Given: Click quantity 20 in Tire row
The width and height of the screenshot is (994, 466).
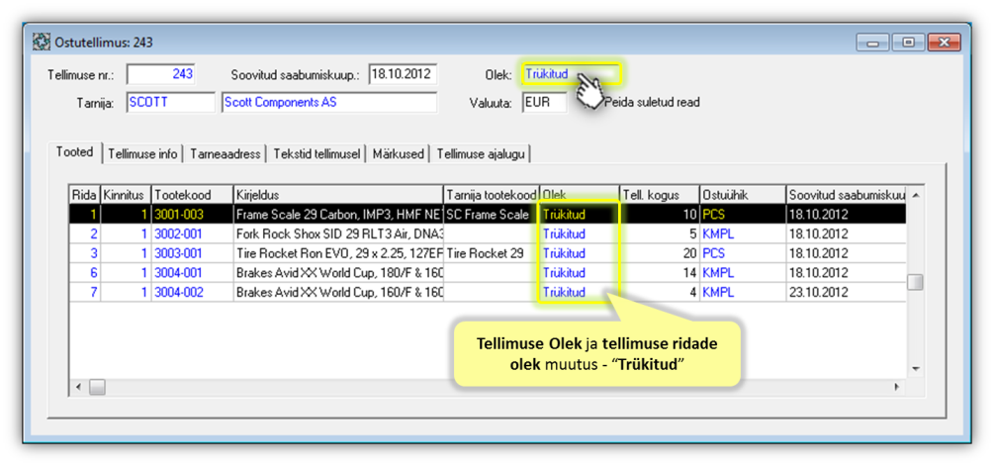Looking at the screenshot, I should point(660,253).
